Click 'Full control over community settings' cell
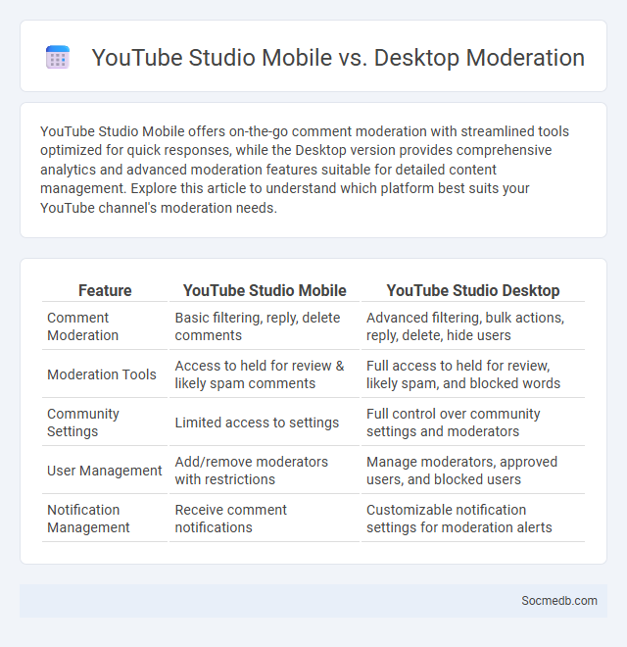 tap(473, 423)
